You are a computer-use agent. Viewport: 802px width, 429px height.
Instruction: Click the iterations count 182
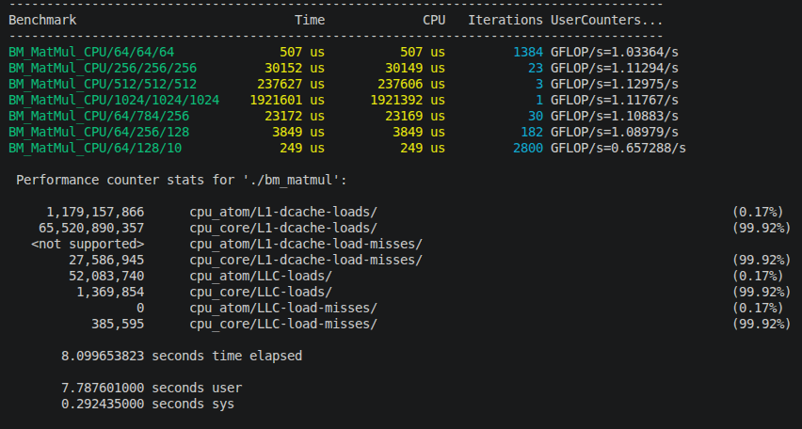tap(532, 132)
